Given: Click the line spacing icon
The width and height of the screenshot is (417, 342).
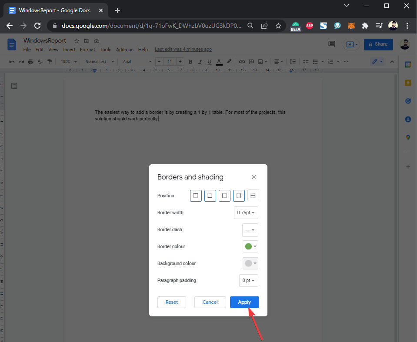Looking at the screenshot, I should [293, 62].
